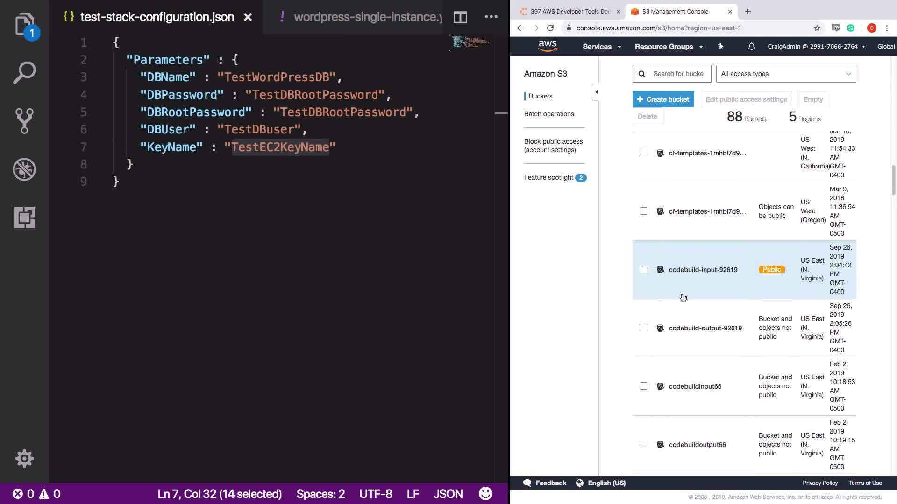
Task: Expand the All access types dropdown
Action: 786,74
